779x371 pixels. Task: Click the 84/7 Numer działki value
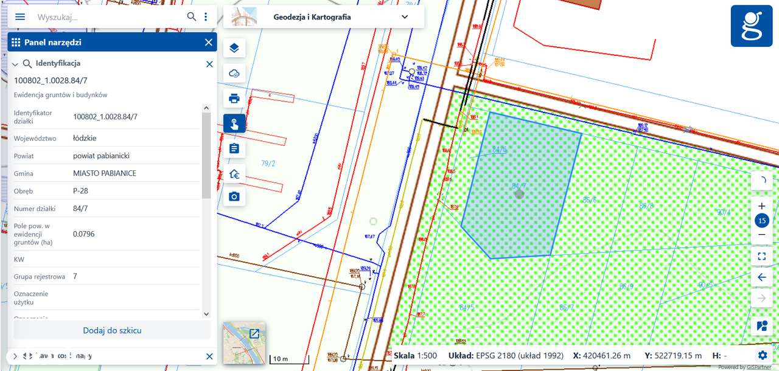tap(80, 209)
